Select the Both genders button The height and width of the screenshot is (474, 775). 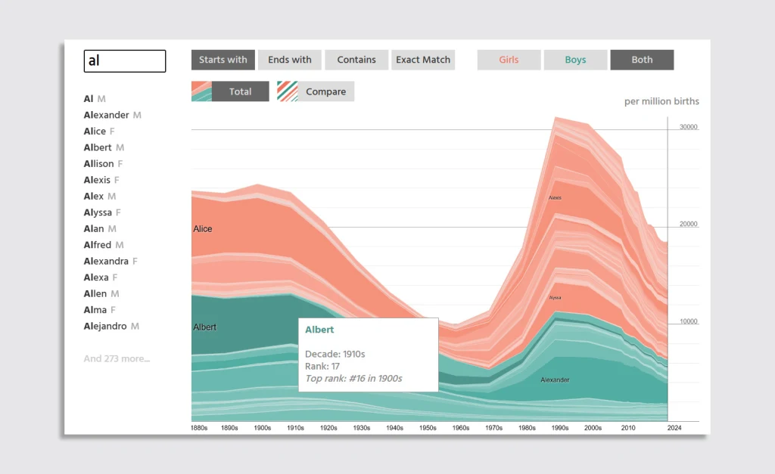click(642, 60)
